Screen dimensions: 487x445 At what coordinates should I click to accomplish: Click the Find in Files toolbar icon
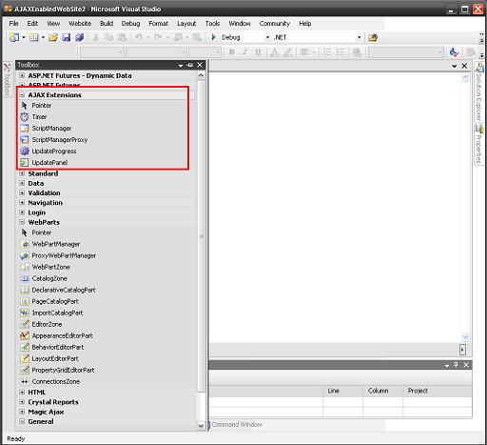click(373, 37)
